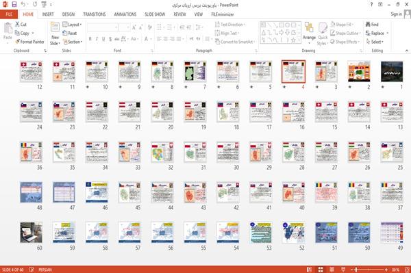Switch to Normal view in status bar
Image resolution: width=411 pixels, height=273 pixels.
point(310,270)
